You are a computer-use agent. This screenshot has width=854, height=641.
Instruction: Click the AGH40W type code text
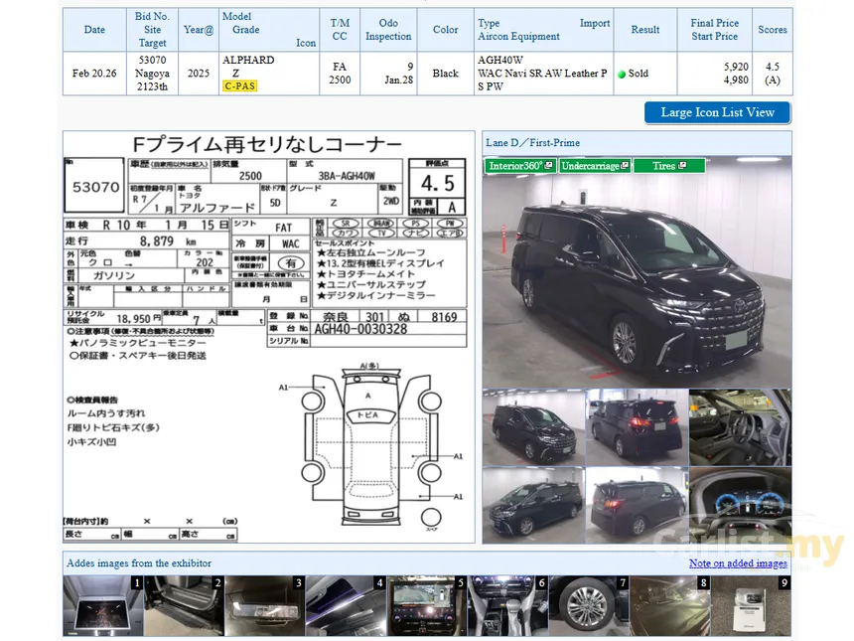(499, 60)
